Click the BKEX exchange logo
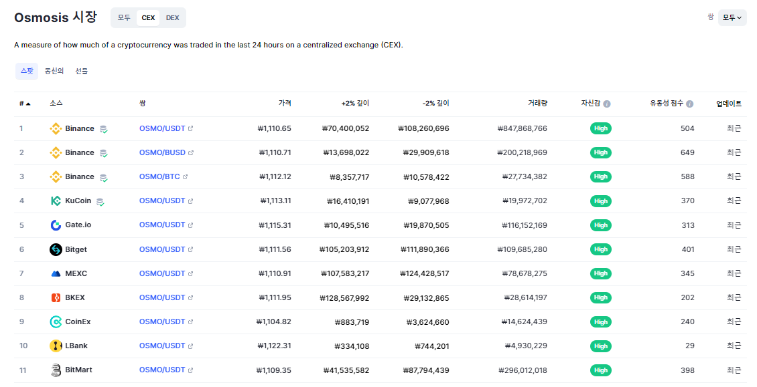The width and height of the screenshot is (757, 387). coord(56,297)
